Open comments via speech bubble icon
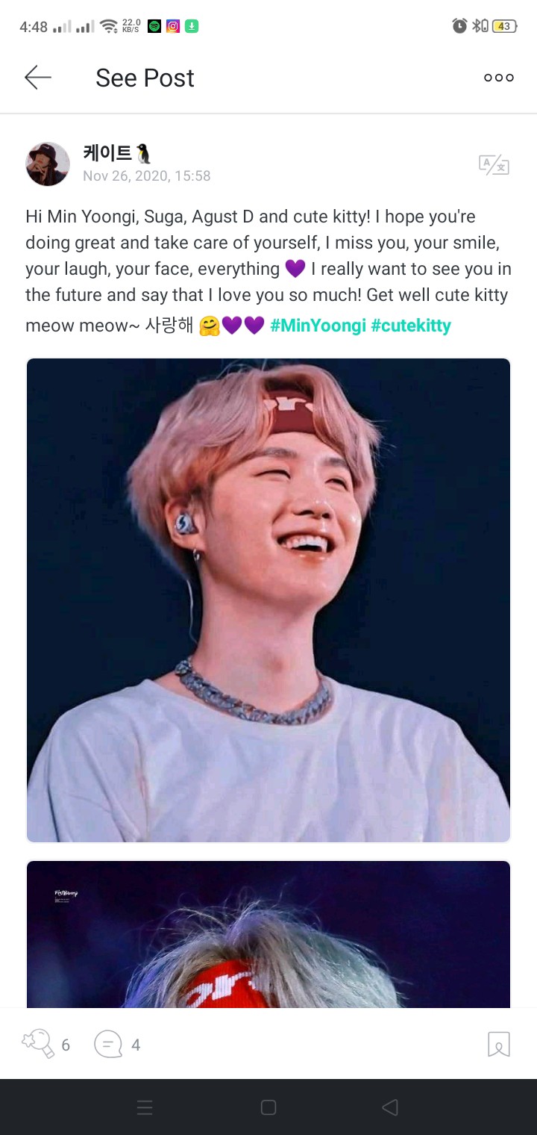The image size is (537, 1135). point(108,1044)
